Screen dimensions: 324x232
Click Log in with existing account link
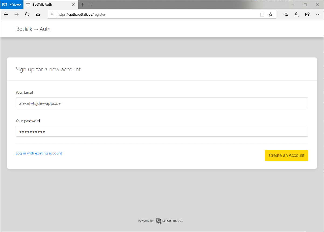(x=39, y=153)
